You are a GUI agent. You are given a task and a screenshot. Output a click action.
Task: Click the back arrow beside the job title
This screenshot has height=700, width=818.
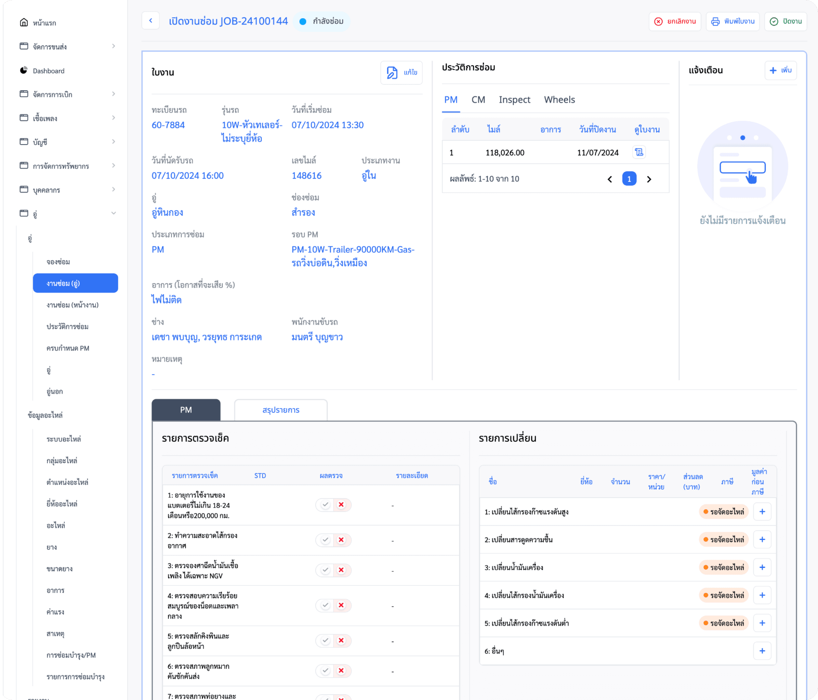click(x=151, y=20)
